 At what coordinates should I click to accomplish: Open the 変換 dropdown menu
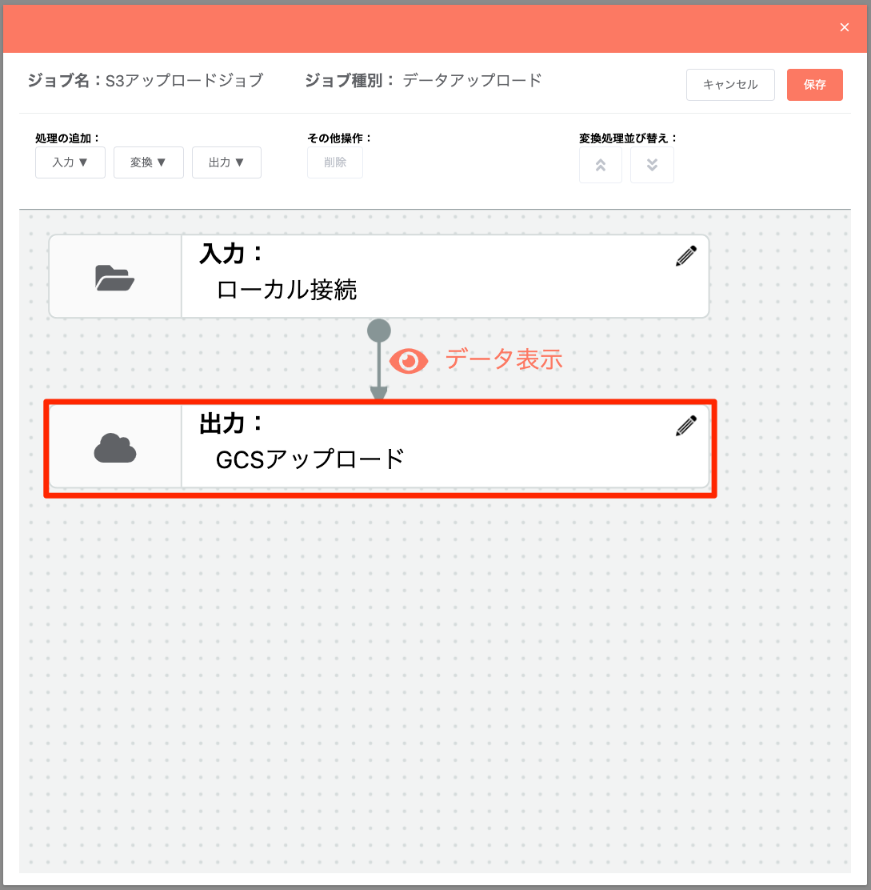tap(149, 162)
